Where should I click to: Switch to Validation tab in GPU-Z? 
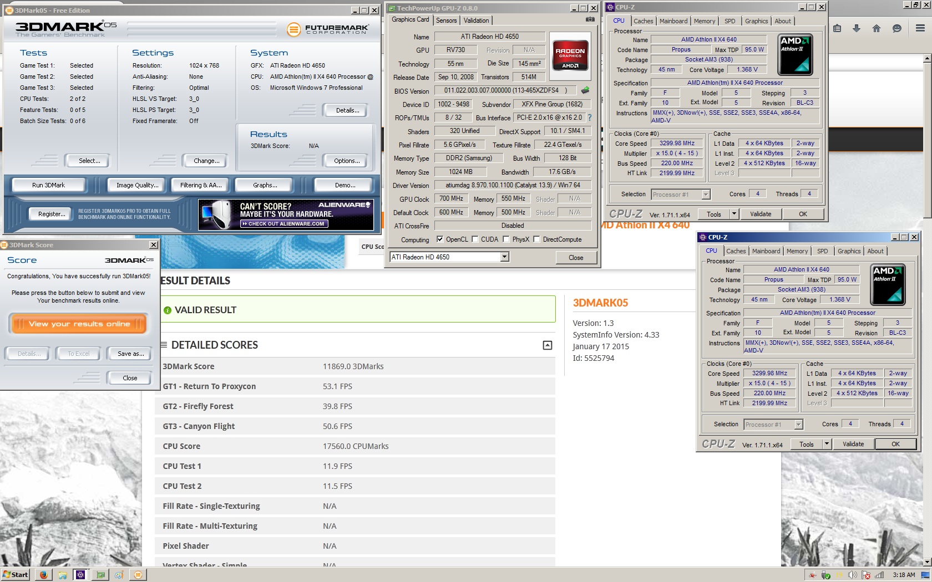(477, 21)
